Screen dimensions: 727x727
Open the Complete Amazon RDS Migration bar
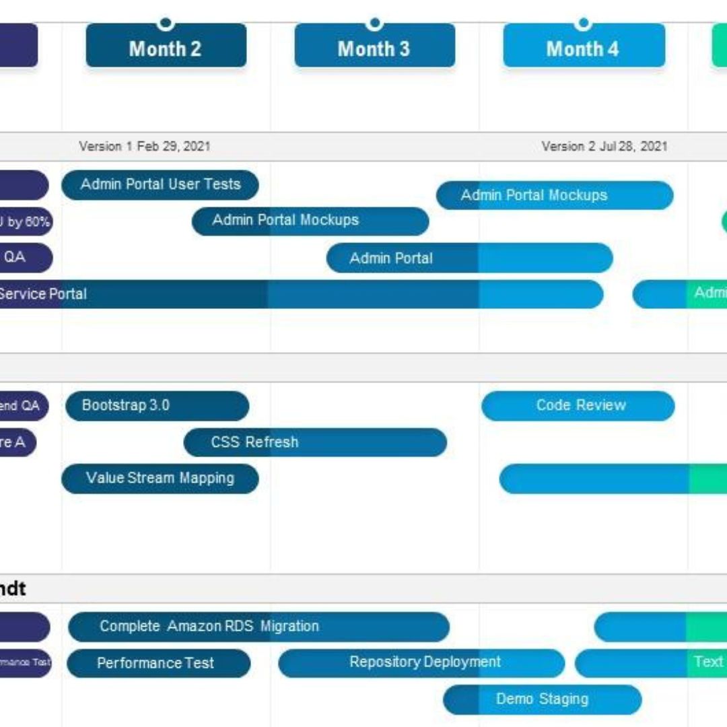tap(258, 627)
